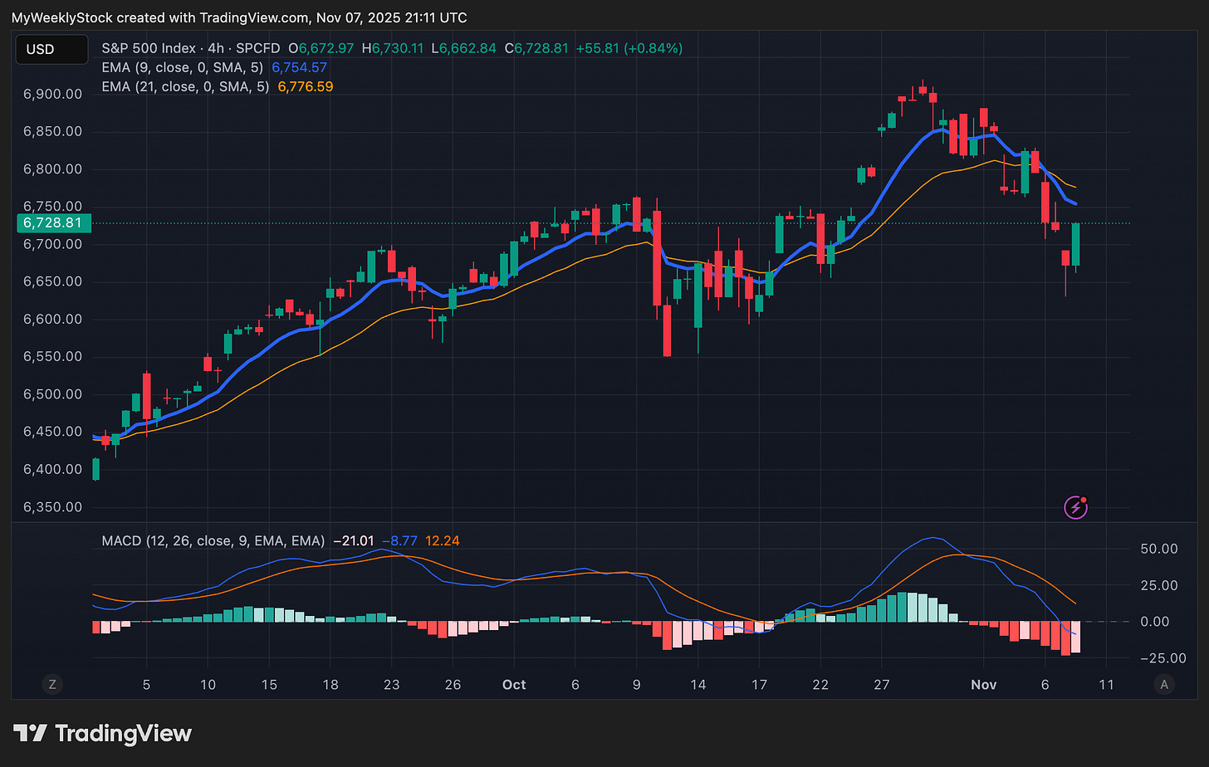Viewport: 1209px width, 767px height.
Task: Select the MACD indicator legend
Action: tap(213, 540)
